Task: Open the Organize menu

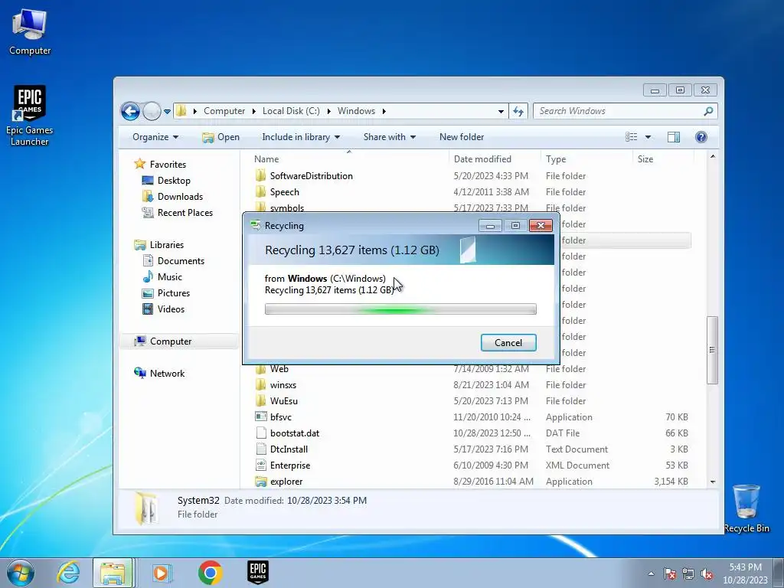Action: [155, 137]
